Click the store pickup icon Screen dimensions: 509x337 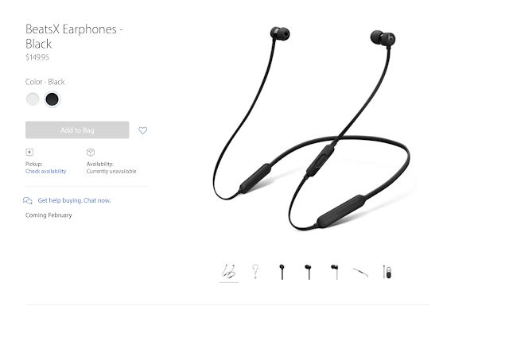pos(29,152)
